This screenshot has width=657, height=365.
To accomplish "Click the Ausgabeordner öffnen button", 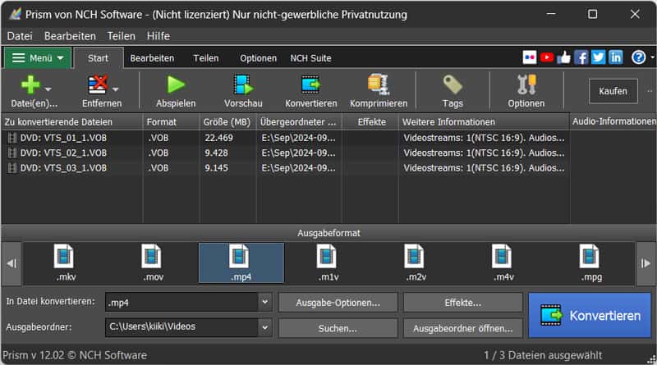I will coord(463,329).
